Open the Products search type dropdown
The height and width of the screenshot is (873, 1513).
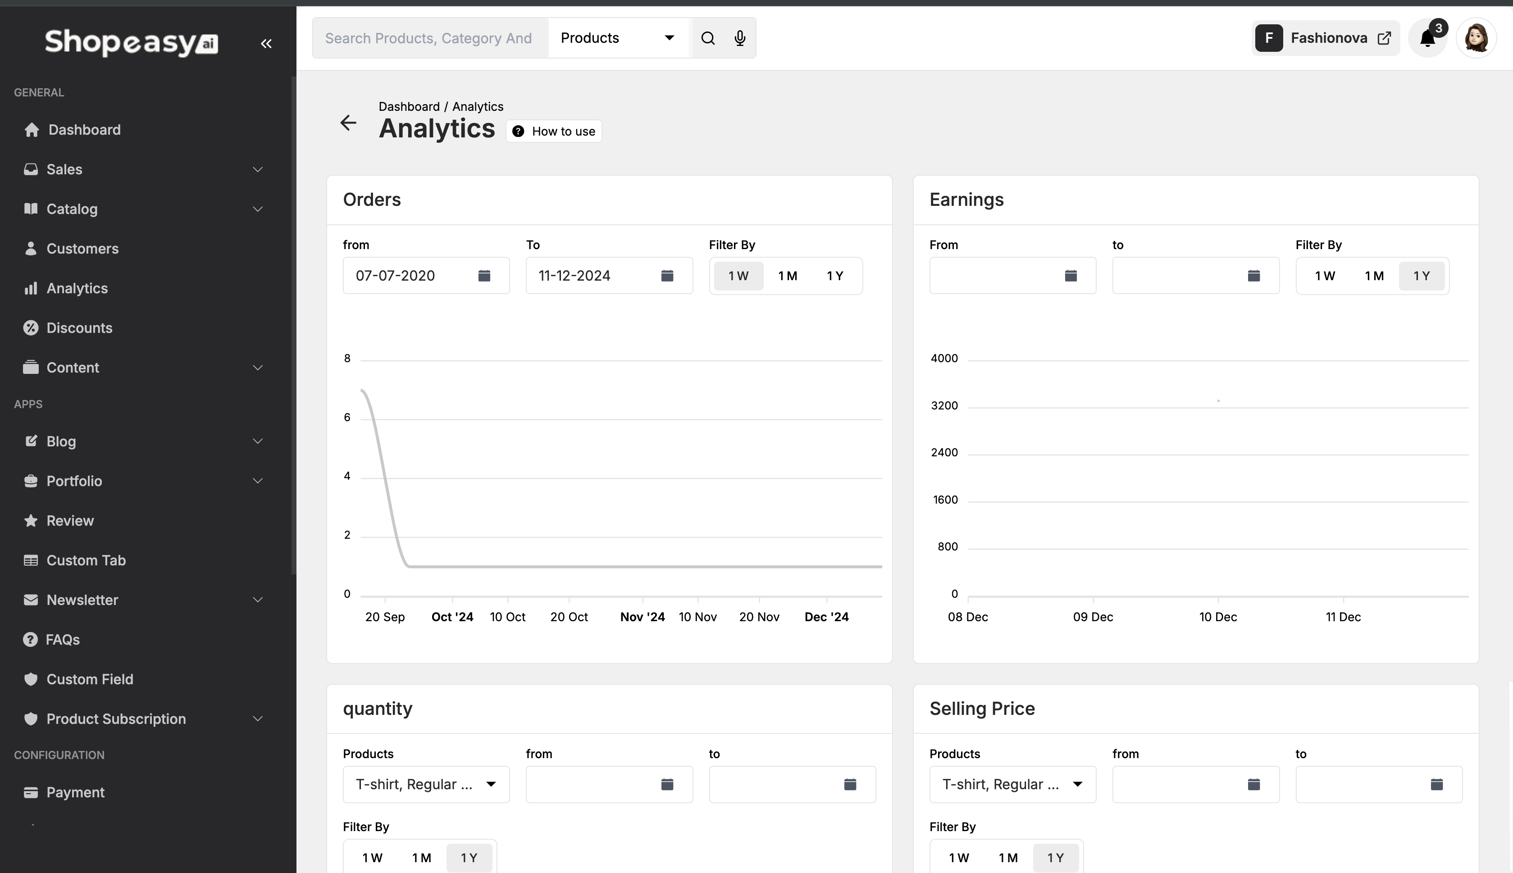[618, 38]
